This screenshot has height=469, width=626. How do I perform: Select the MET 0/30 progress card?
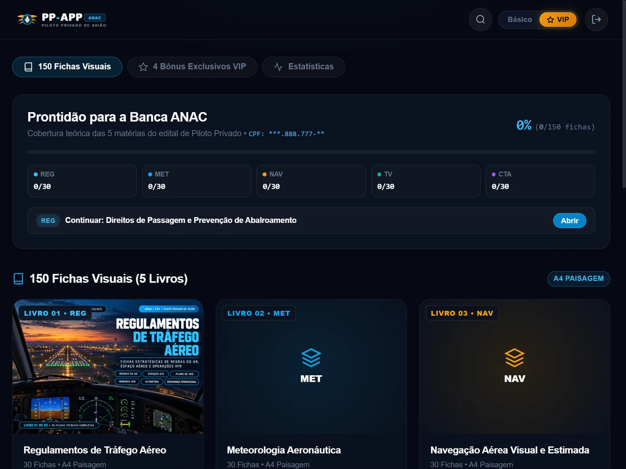point(197,181)
